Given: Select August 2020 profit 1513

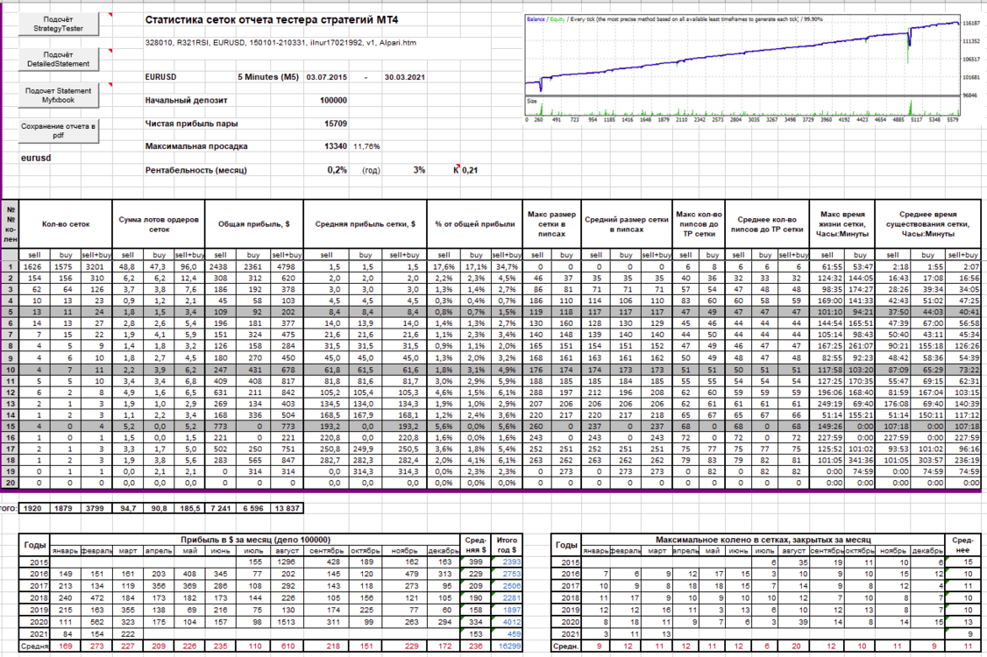Looking at the screenshot, I should 287,622.
